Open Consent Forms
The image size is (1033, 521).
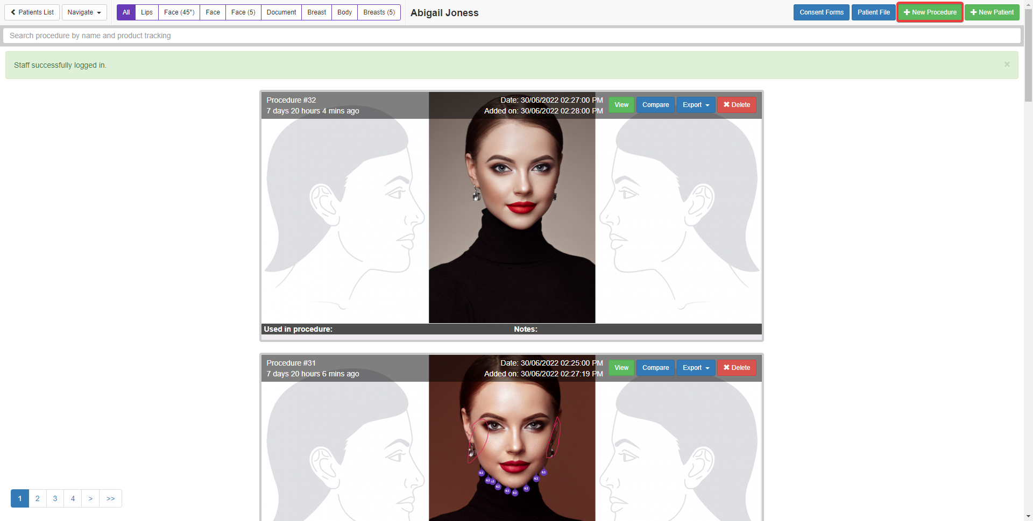(x=821, y=12)
